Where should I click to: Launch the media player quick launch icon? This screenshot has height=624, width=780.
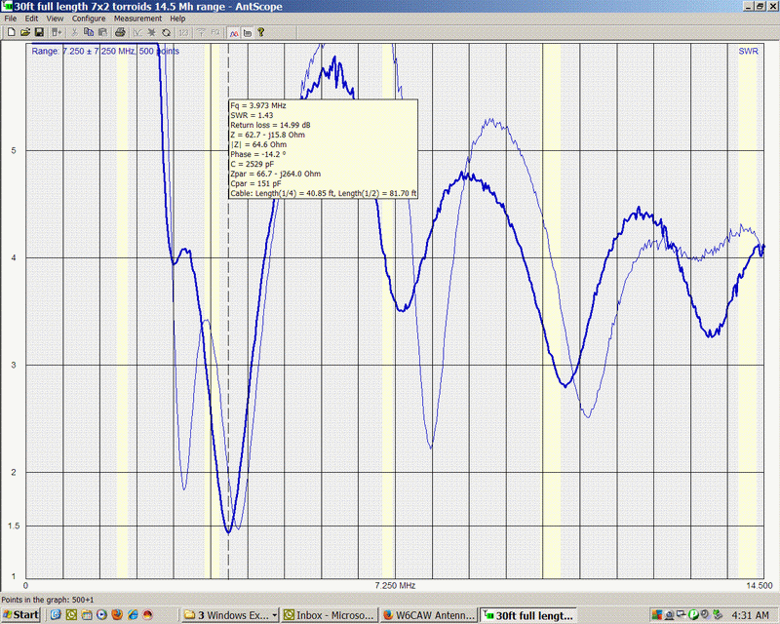point(101,615)
